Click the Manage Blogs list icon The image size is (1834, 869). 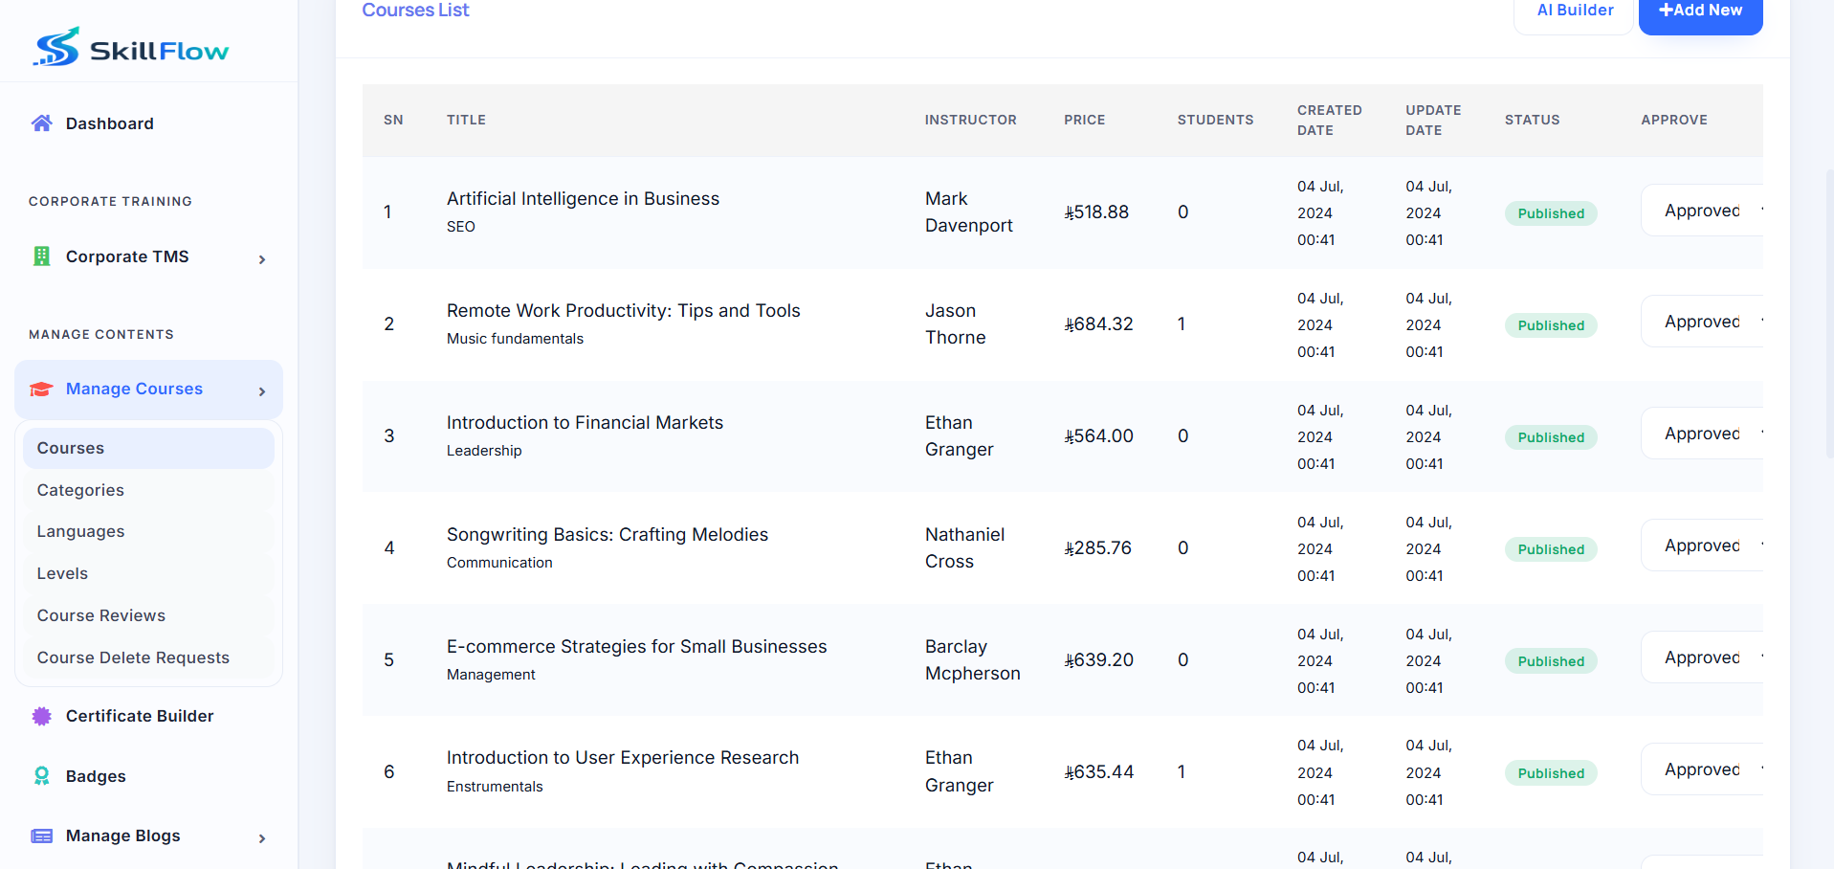coord(42,836)
